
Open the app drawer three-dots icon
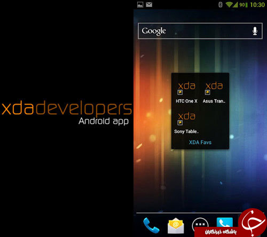(x=200, y=225)
